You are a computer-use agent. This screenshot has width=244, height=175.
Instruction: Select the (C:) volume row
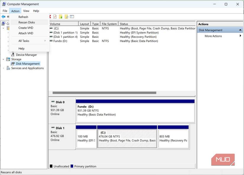[122, 28]
